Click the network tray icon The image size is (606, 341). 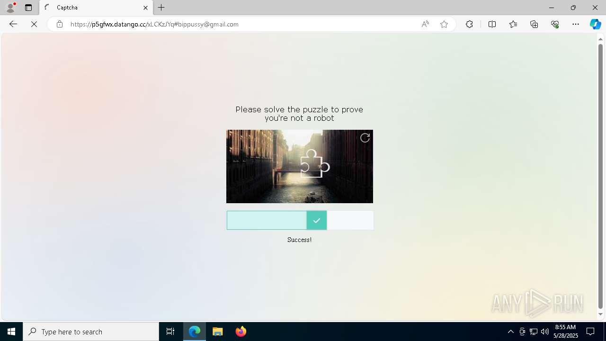point(534,332)
